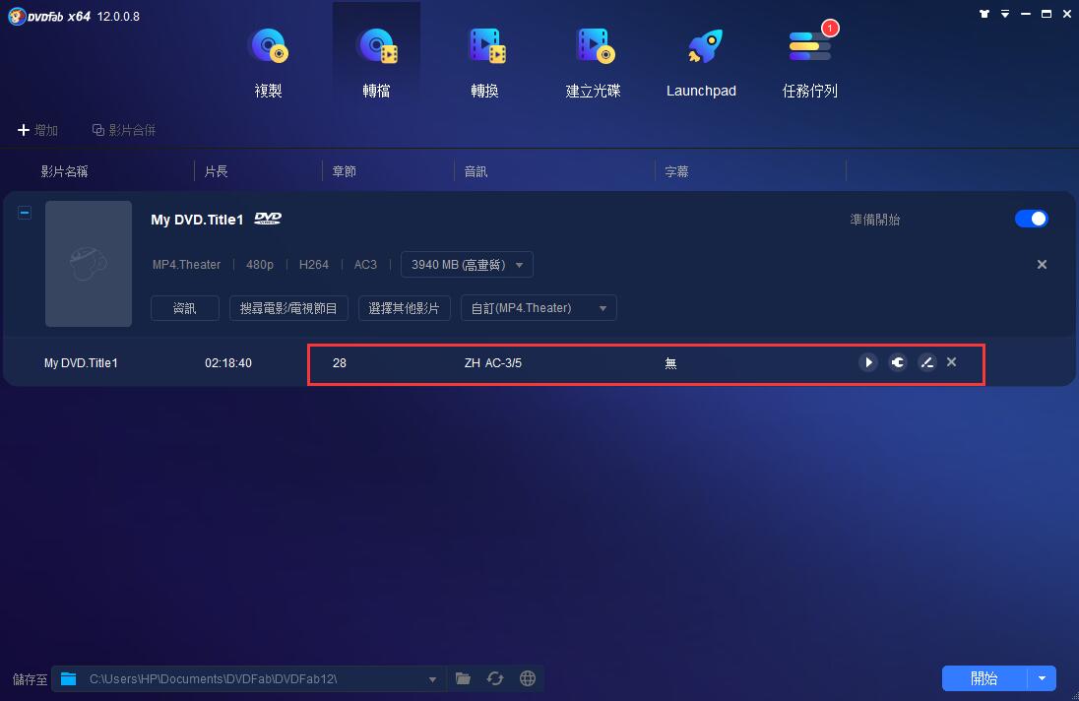Click the 準備開始 status text

coord(874,220)
